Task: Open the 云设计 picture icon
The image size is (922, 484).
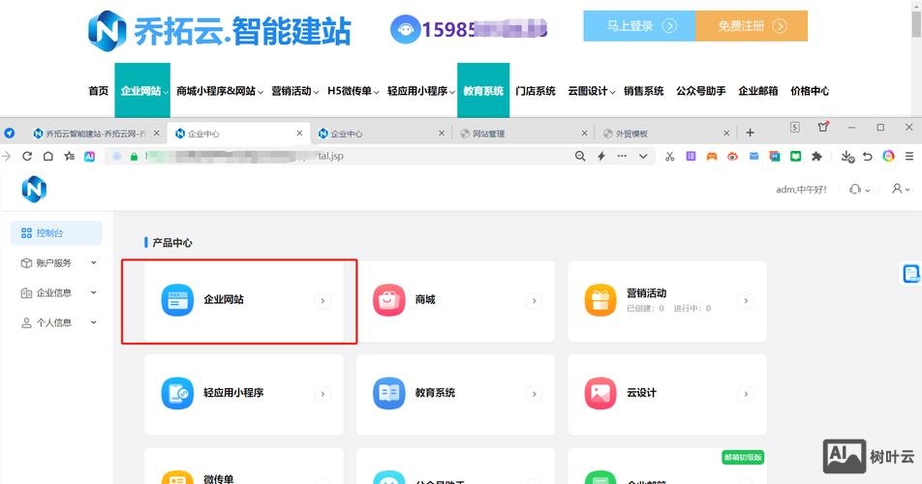Action: point(600,393)
